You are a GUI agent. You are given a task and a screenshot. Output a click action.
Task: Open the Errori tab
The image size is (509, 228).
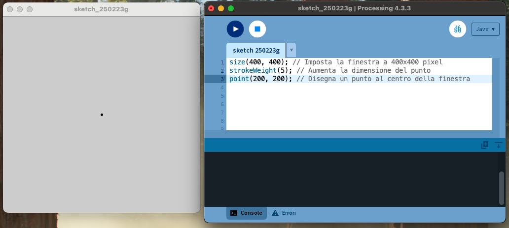[284, 213]
